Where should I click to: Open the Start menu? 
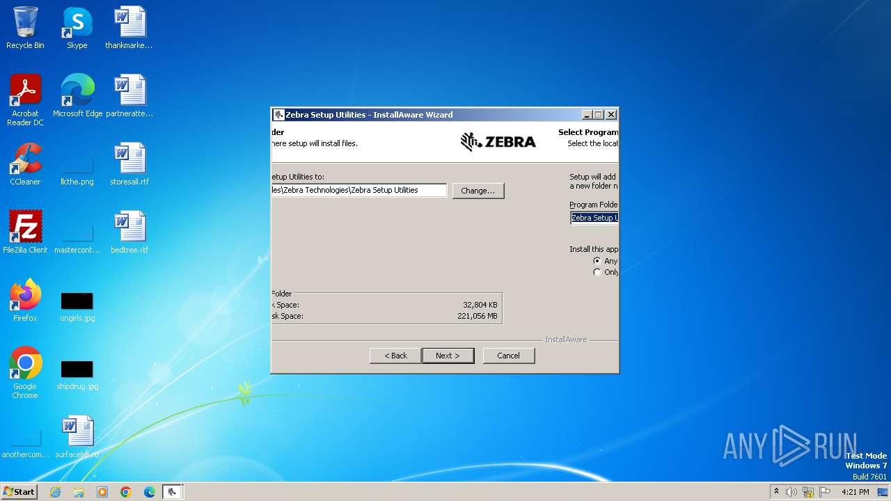coord(19,492)
